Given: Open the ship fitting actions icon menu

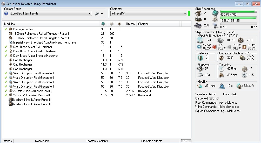Looking at the screenshot, I should [x=97, y=14].
